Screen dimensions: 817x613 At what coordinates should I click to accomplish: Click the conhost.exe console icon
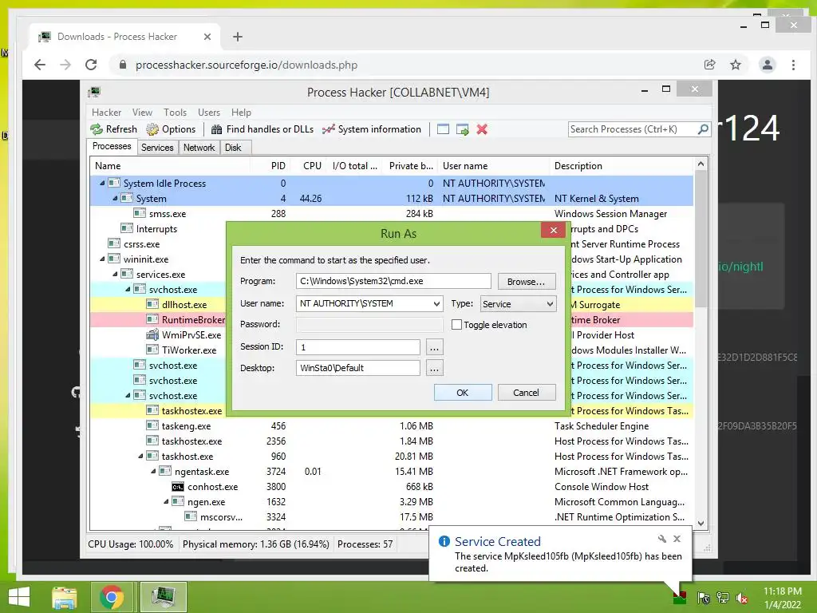tap(178, 487)
